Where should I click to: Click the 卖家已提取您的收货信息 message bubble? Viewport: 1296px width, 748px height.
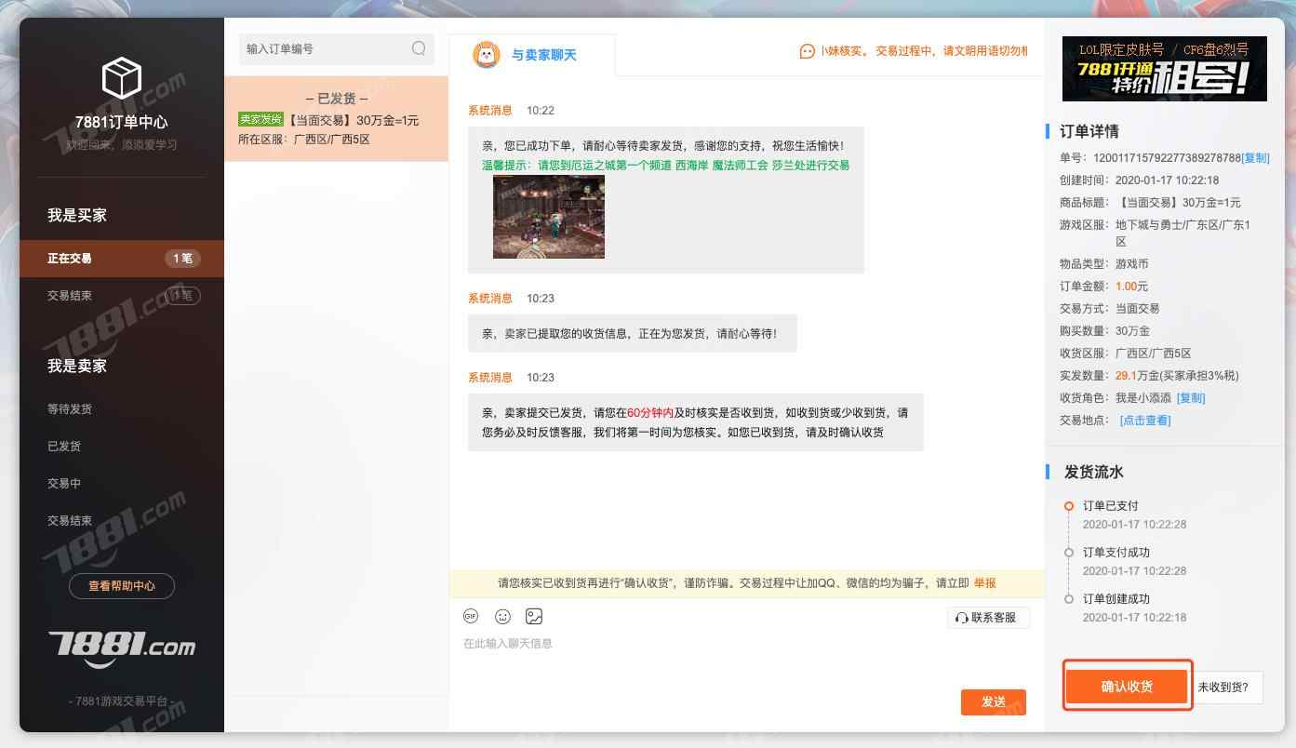633,333
